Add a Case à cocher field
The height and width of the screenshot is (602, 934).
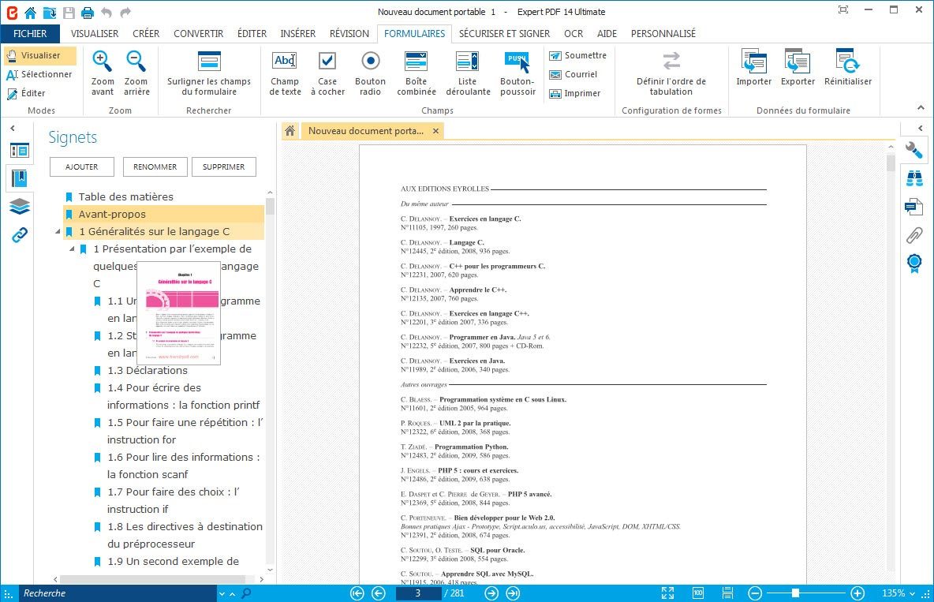tap(327, 73)
